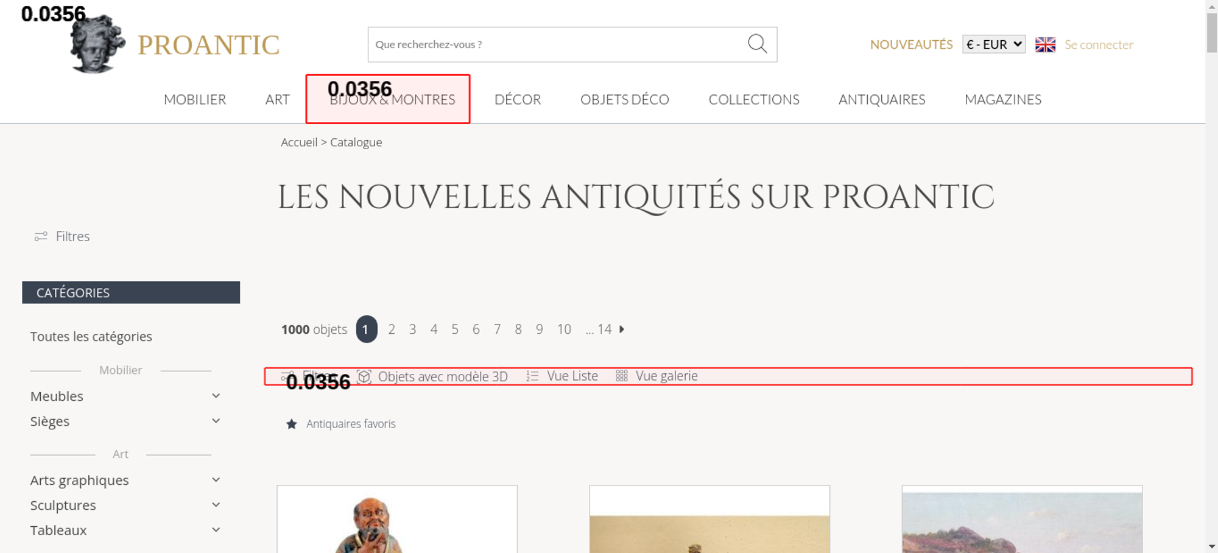Viewport: 1218px width, 553px height.
Task: Go to page 2
Action: pos(392,329)
